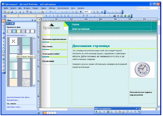Click the Shadow style green icon
This screenshot has width=163, height=116.
coord(125,16)
